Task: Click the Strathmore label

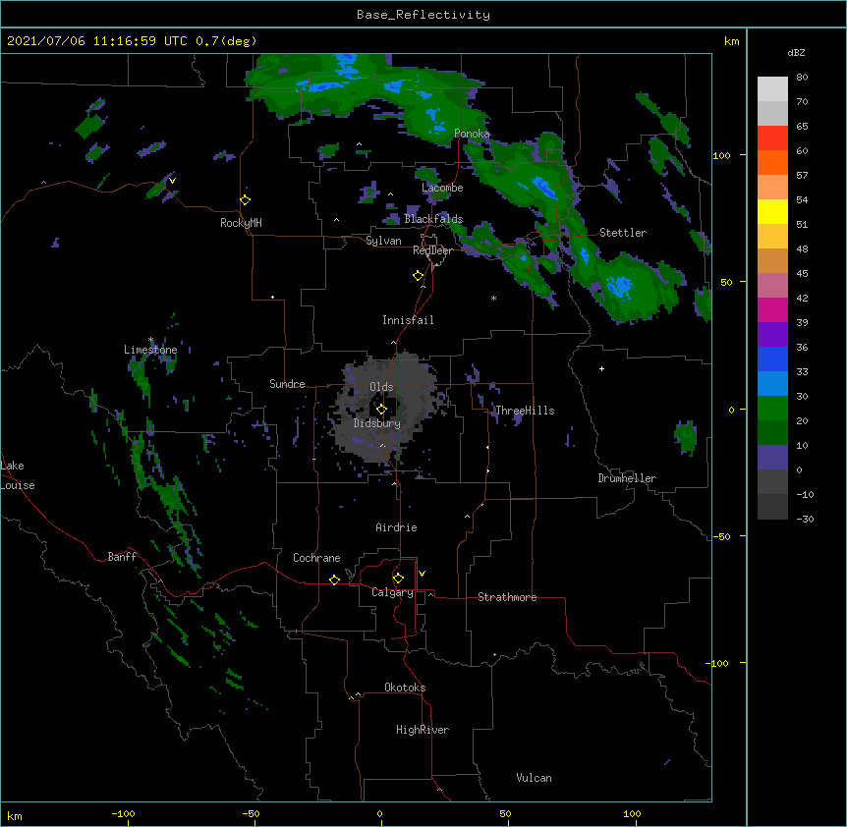Action: point(507,597)
